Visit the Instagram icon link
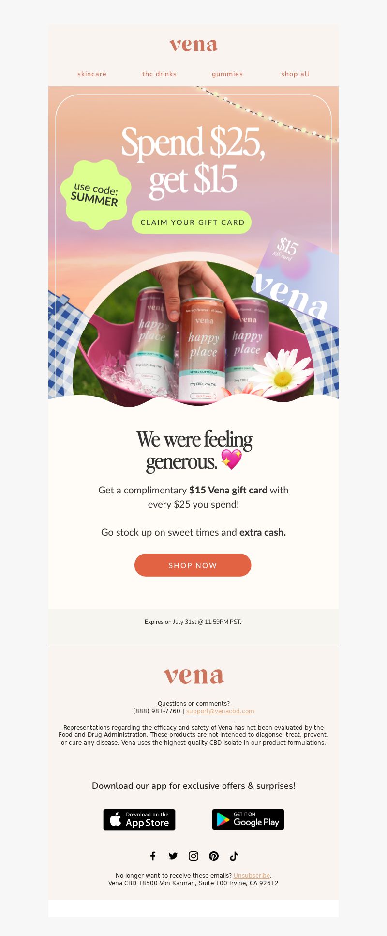387x936 pixels. tap(193, 856)
